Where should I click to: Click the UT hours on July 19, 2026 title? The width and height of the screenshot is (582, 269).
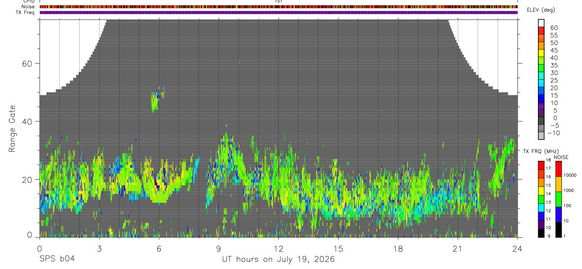[x=278, y=260]
